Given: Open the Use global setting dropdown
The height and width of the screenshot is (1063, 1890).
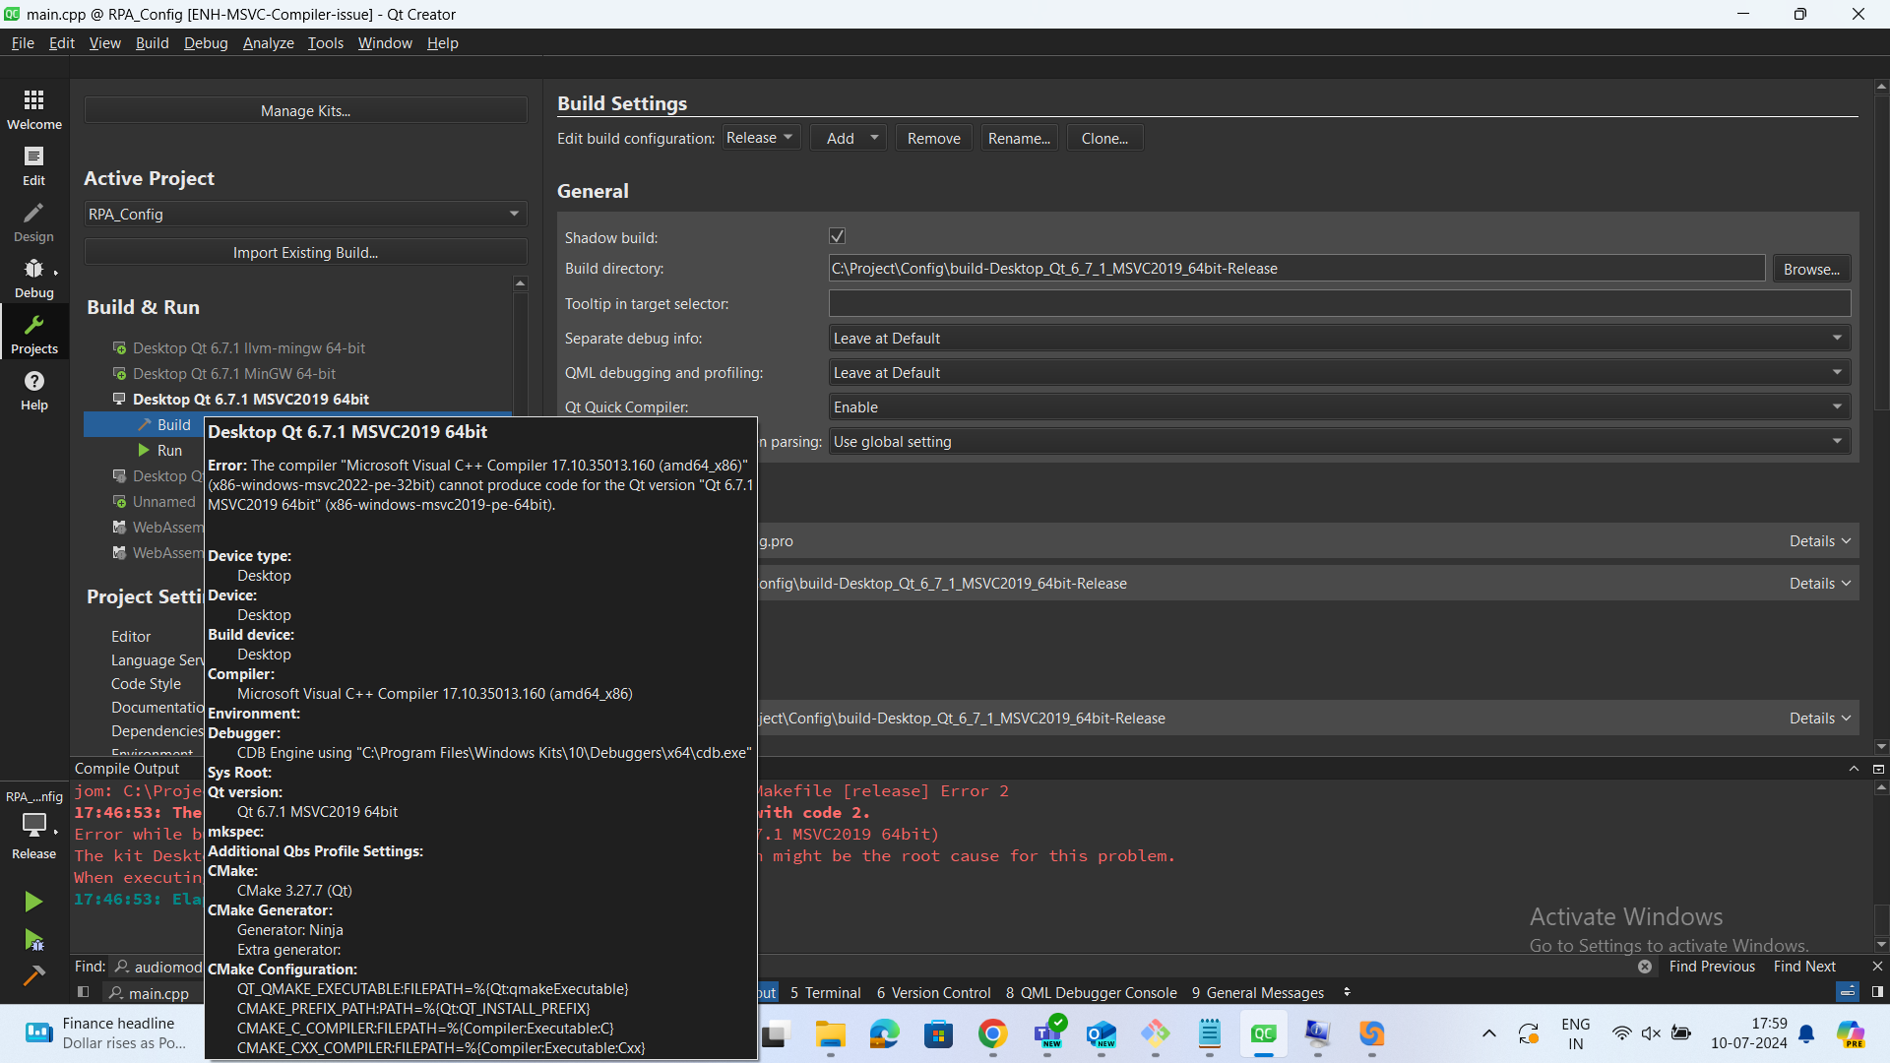Looking at the screenshot, I should [1339, 441].
